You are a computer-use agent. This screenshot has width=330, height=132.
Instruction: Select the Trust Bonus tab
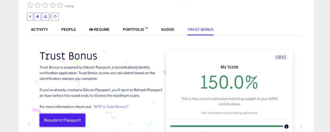click(x=200, y=29)
